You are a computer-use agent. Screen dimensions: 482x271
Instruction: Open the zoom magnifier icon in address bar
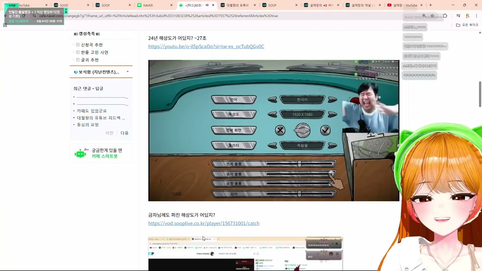pos(424,16)
